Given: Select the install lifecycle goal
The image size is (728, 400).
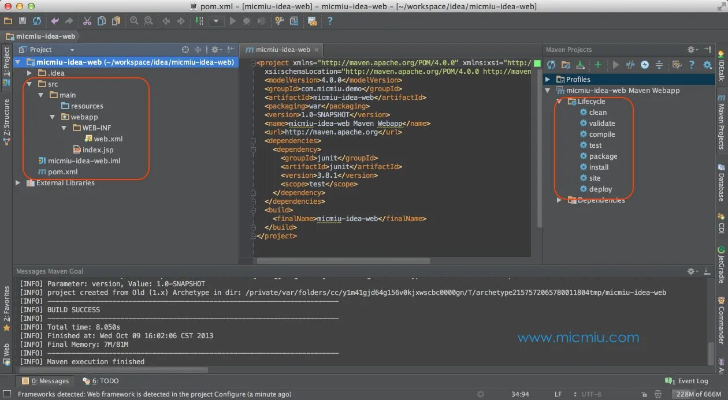Looking at the screenshot, I should (x=595, y=167).
